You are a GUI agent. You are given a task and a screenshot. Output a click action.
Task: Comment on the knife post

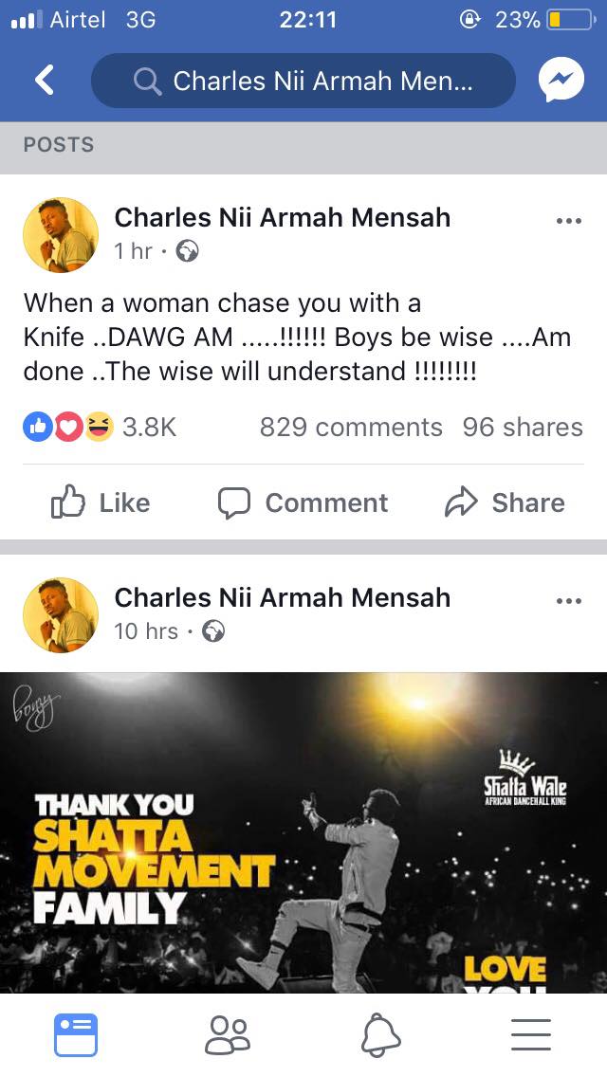(303, 502)
